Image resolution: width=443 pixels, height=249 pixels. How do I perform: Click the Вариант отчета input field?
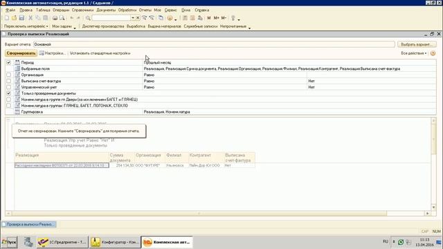point(214,44)
